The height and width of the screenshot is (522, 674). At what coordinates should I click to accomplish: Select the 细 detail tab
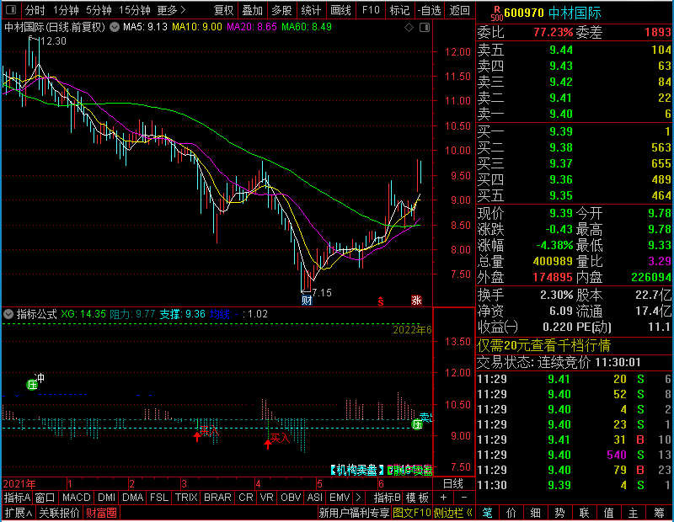[x=535, y=513]
